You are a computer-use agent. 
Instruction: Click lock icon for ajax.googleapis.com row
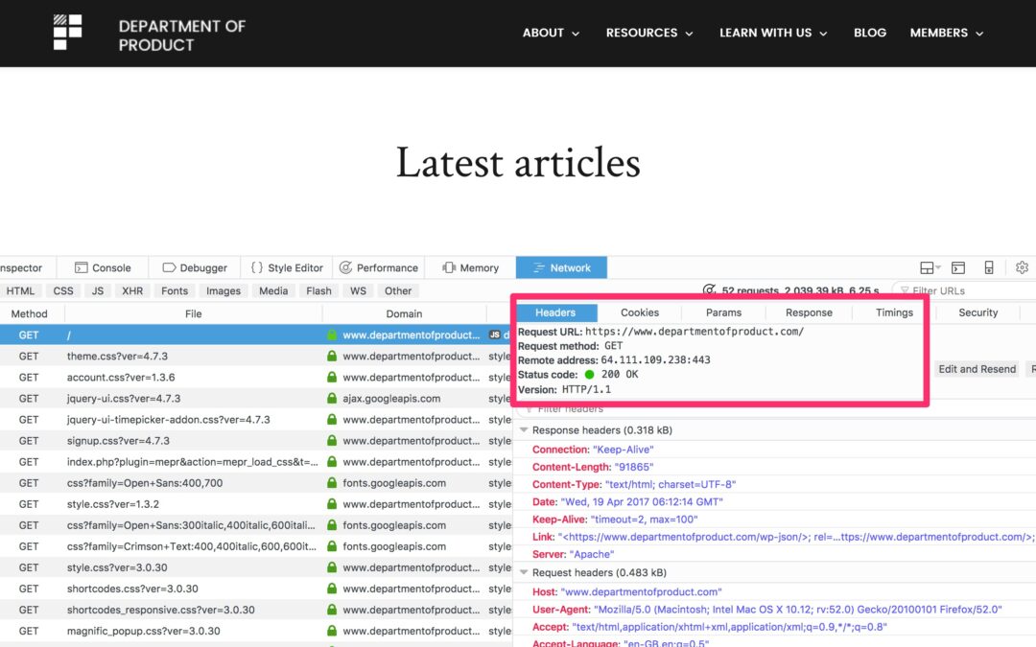332,398
